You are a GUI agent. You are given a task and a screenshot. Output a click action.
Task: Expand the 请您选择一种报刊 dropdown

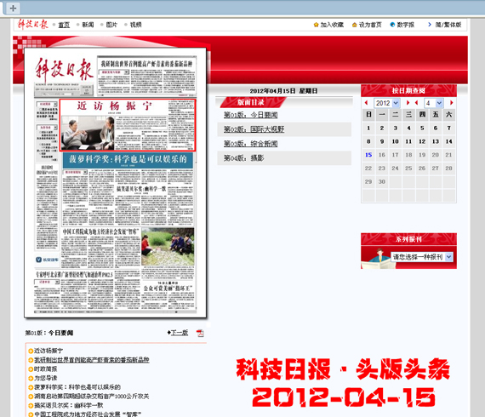422,257
